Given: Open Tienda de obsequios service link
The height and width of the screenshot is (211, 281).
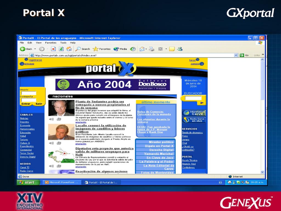Looking at the screenshot, I should (192, 133).
